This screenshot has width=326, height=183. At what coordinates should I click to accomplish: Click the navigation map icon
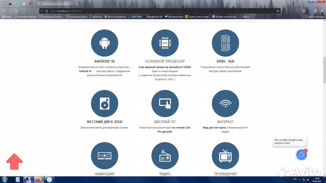pos(104,156)
